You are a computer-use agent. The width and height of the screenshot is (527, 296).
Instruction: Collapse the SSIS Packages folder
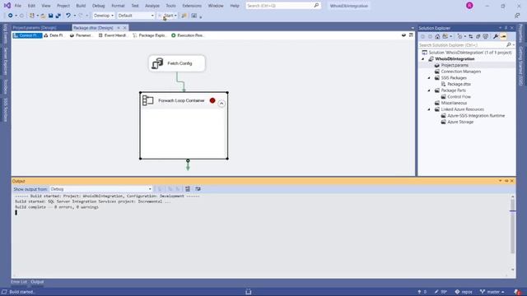pos(429,78)
